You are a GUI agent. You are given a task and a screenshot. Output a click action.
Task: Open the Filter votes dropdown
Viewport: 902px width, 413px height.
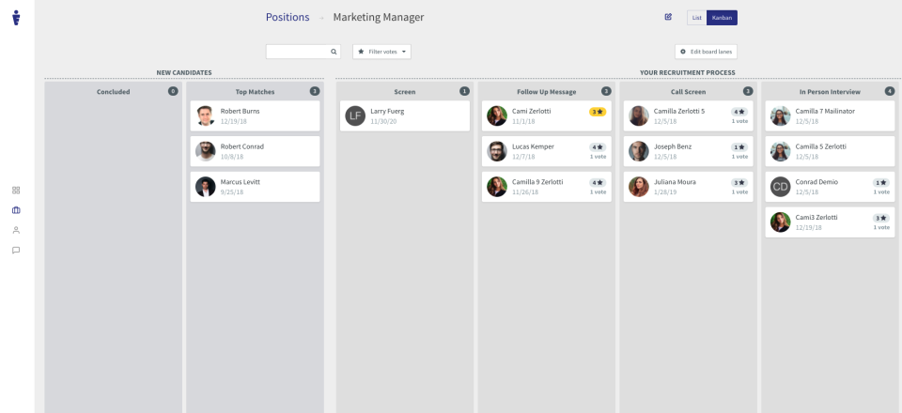point(381,52)
